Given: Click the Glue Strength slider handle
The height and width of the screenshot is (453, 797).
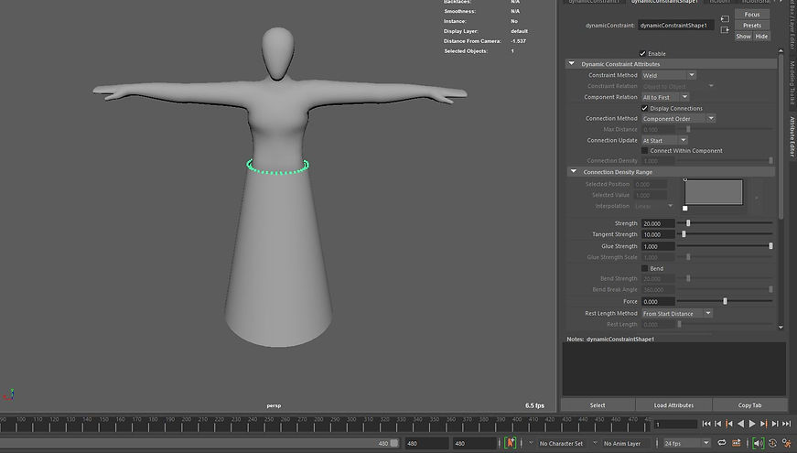Looking at the screenshot, I should [x=770, y=245].
